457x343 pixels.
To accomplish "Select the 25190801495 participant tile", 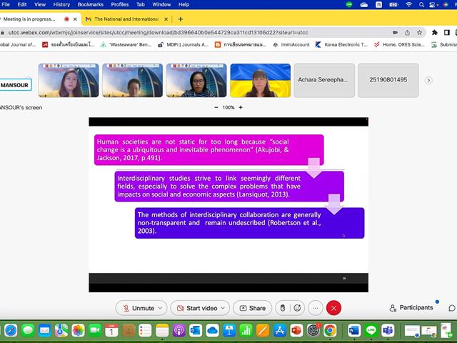I will (x=388, y=80).
